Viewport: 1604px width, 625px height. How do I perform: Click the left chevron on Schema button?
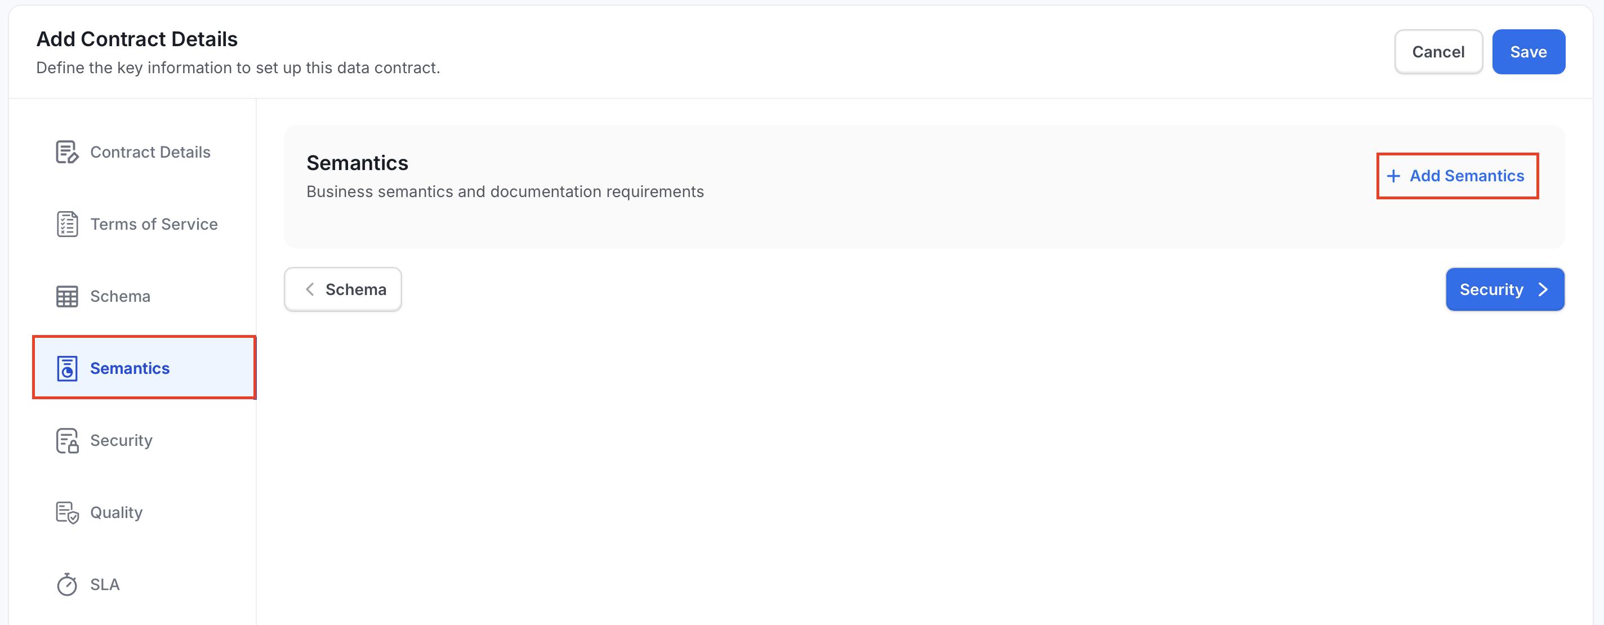coord(309,289)
